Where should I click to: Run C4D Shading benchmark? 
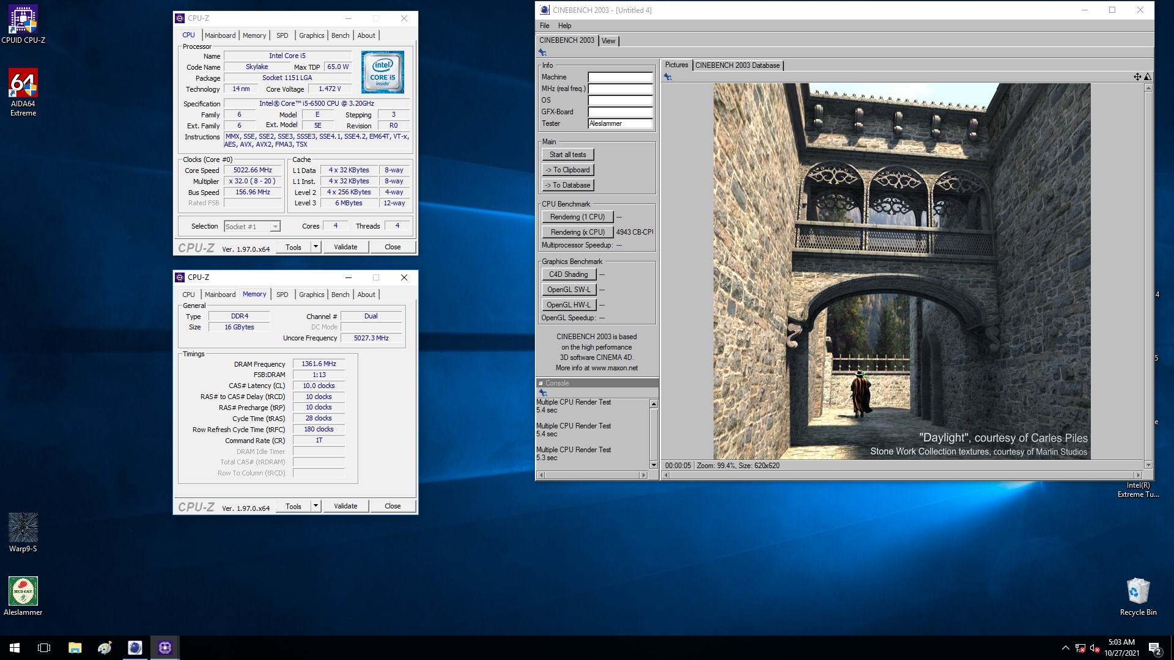tap(569, 274)
